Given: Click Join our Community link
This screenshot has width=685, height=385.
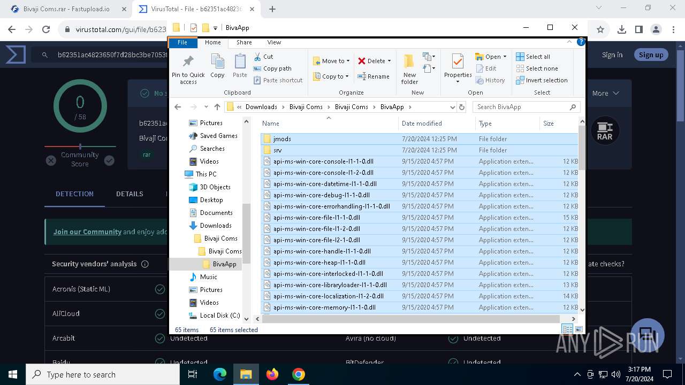Looking at the screenshot, I should pos(87,232).
